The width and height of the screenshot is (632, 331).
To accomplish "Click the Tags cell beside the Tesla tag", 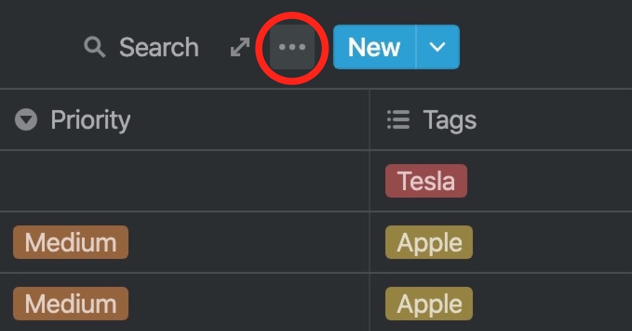I will (535, 181).
